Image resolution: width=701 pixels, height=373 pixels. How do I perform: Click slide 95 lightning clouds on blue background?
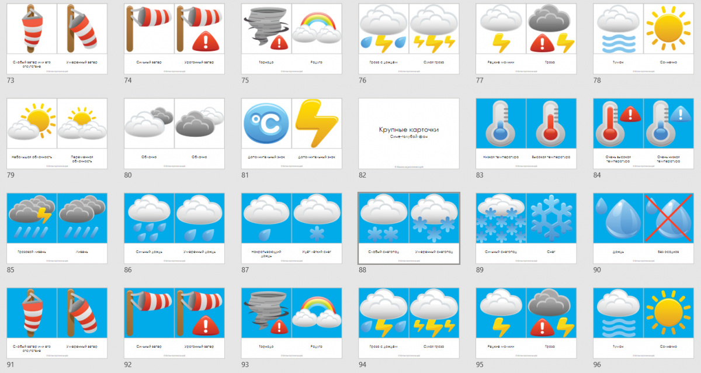pyautogui.click(x=526, y=323)
